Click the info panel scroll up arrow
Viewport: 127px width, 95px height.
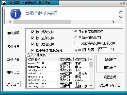click(121, 12)
